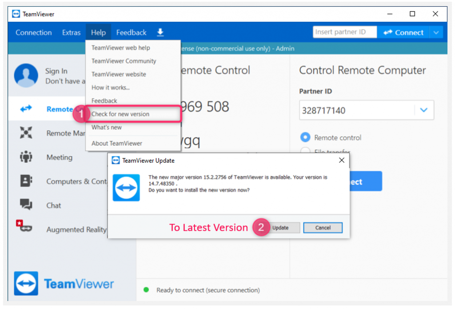
Task: Click the user profile avatar icon
Action: (x=26, y=76)
